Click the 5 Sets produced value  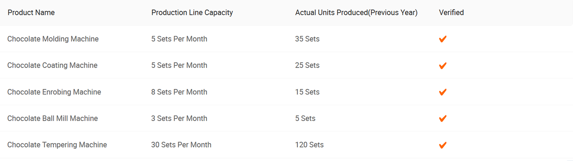305,118
